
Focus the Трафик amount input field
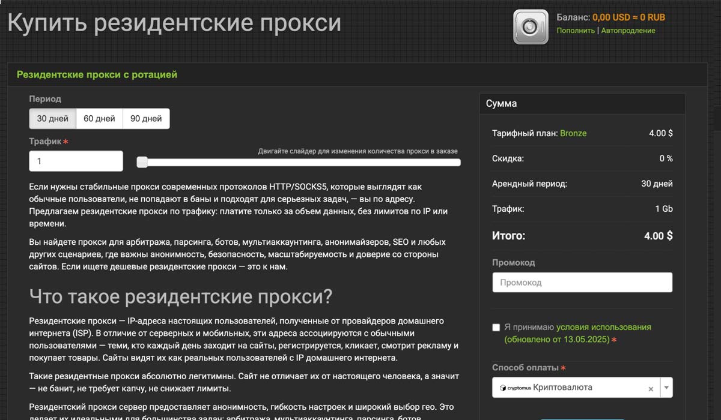(x=76, y=161)
